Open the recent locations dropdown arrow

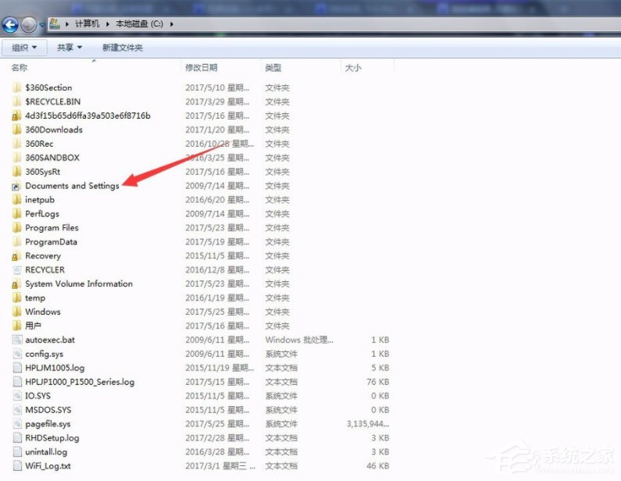[x=42, y=25]
